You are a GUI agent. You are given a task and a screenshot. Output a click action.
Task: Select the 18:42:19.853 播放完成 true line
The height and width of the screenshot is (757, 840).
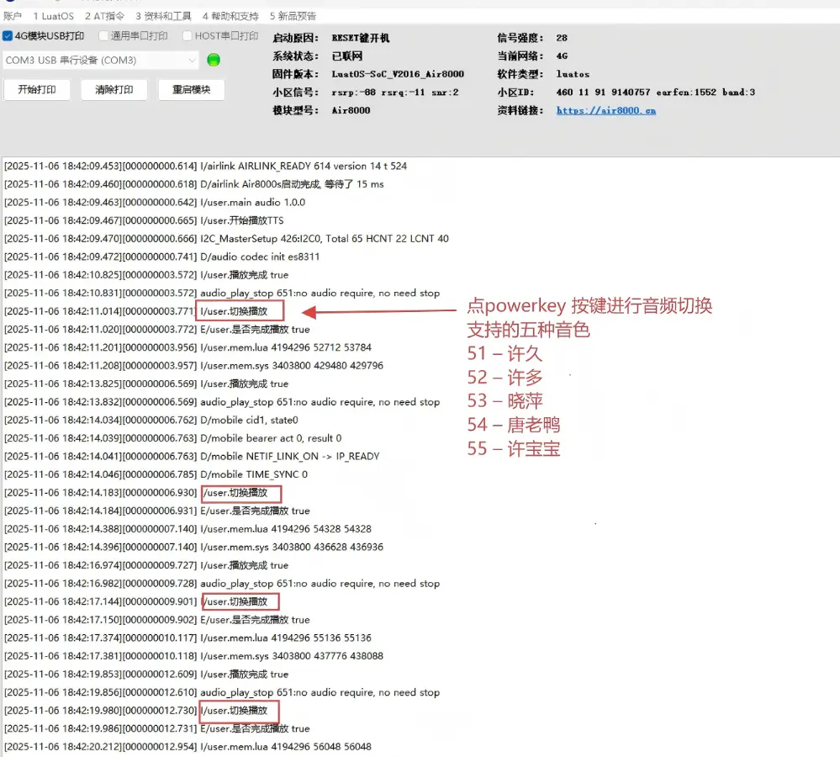[x=146, y=675]
